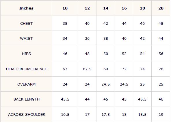
Task: Select the size 18 column header
Action: click(142, 8)
